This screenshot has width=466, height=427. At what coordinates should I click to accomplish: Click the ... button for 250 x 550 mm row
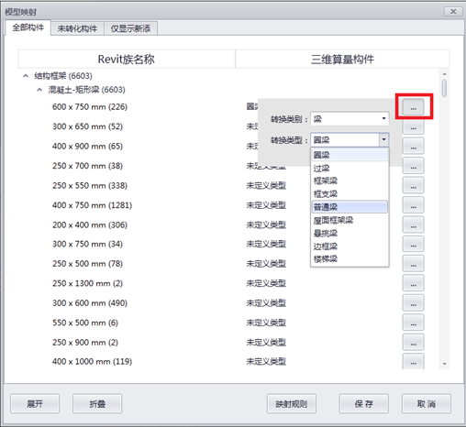pyautogui.click(x=413, y=185)
